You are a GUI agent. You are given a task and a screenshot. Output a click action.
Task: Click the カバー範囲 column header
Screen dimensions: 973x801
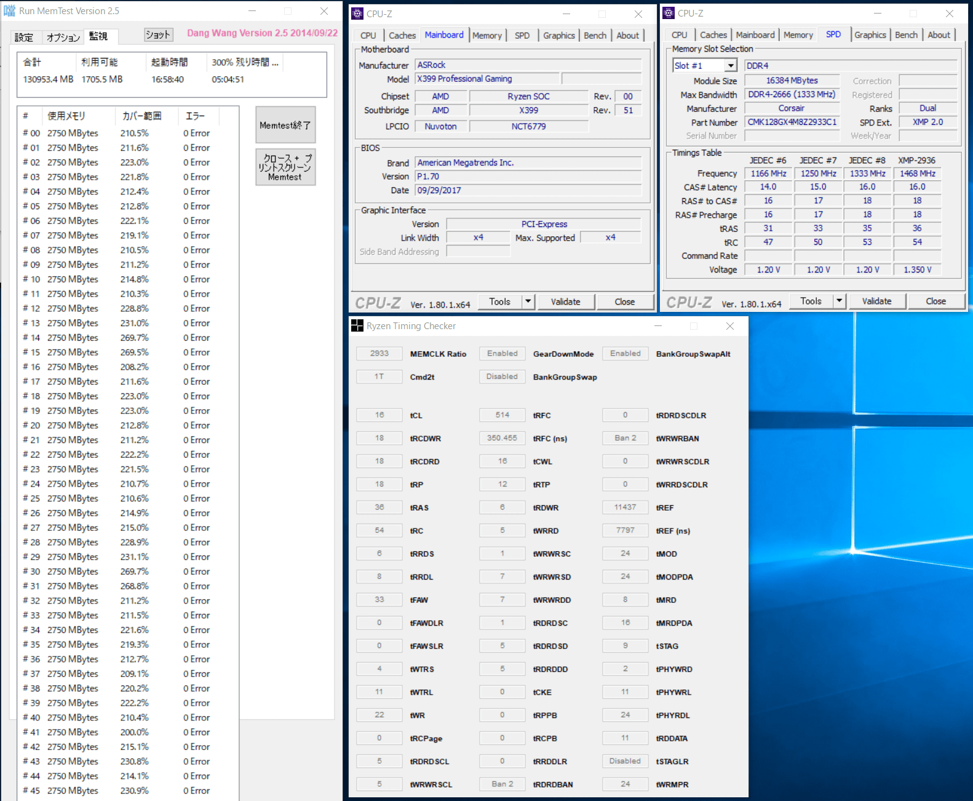[x=146, y=116]
